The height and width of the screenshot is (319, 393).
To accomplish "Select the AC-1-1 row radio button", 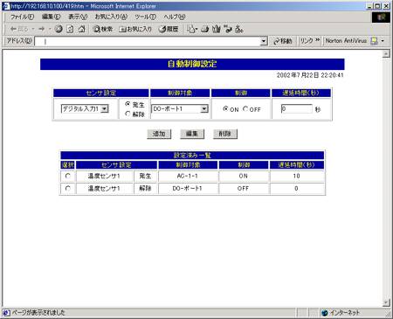I will click(68, 176).
